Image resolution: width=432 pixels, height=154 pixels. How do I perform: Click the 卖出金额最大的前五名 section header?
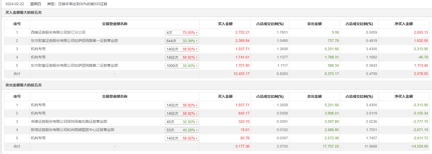point(24,85)
